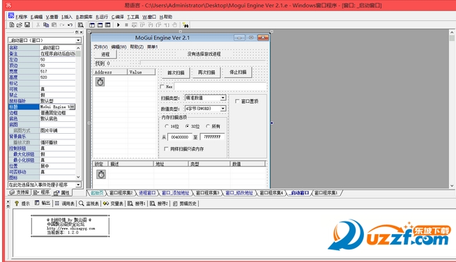
Task: Open the 编译 menu
Action: tap(118, 17)
